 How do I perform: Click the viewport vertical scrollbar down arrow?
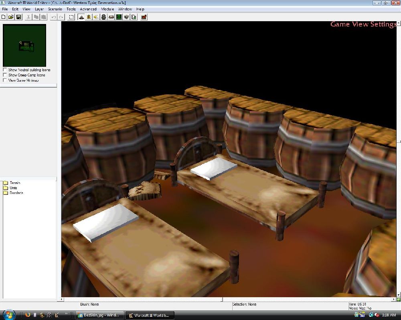(399, 295)
